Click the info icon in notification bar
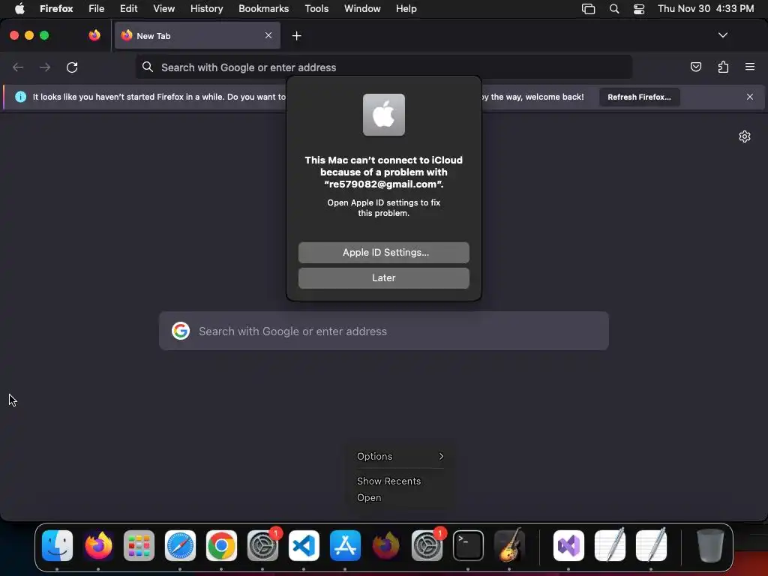768x576 pixels. pos(20,97)
